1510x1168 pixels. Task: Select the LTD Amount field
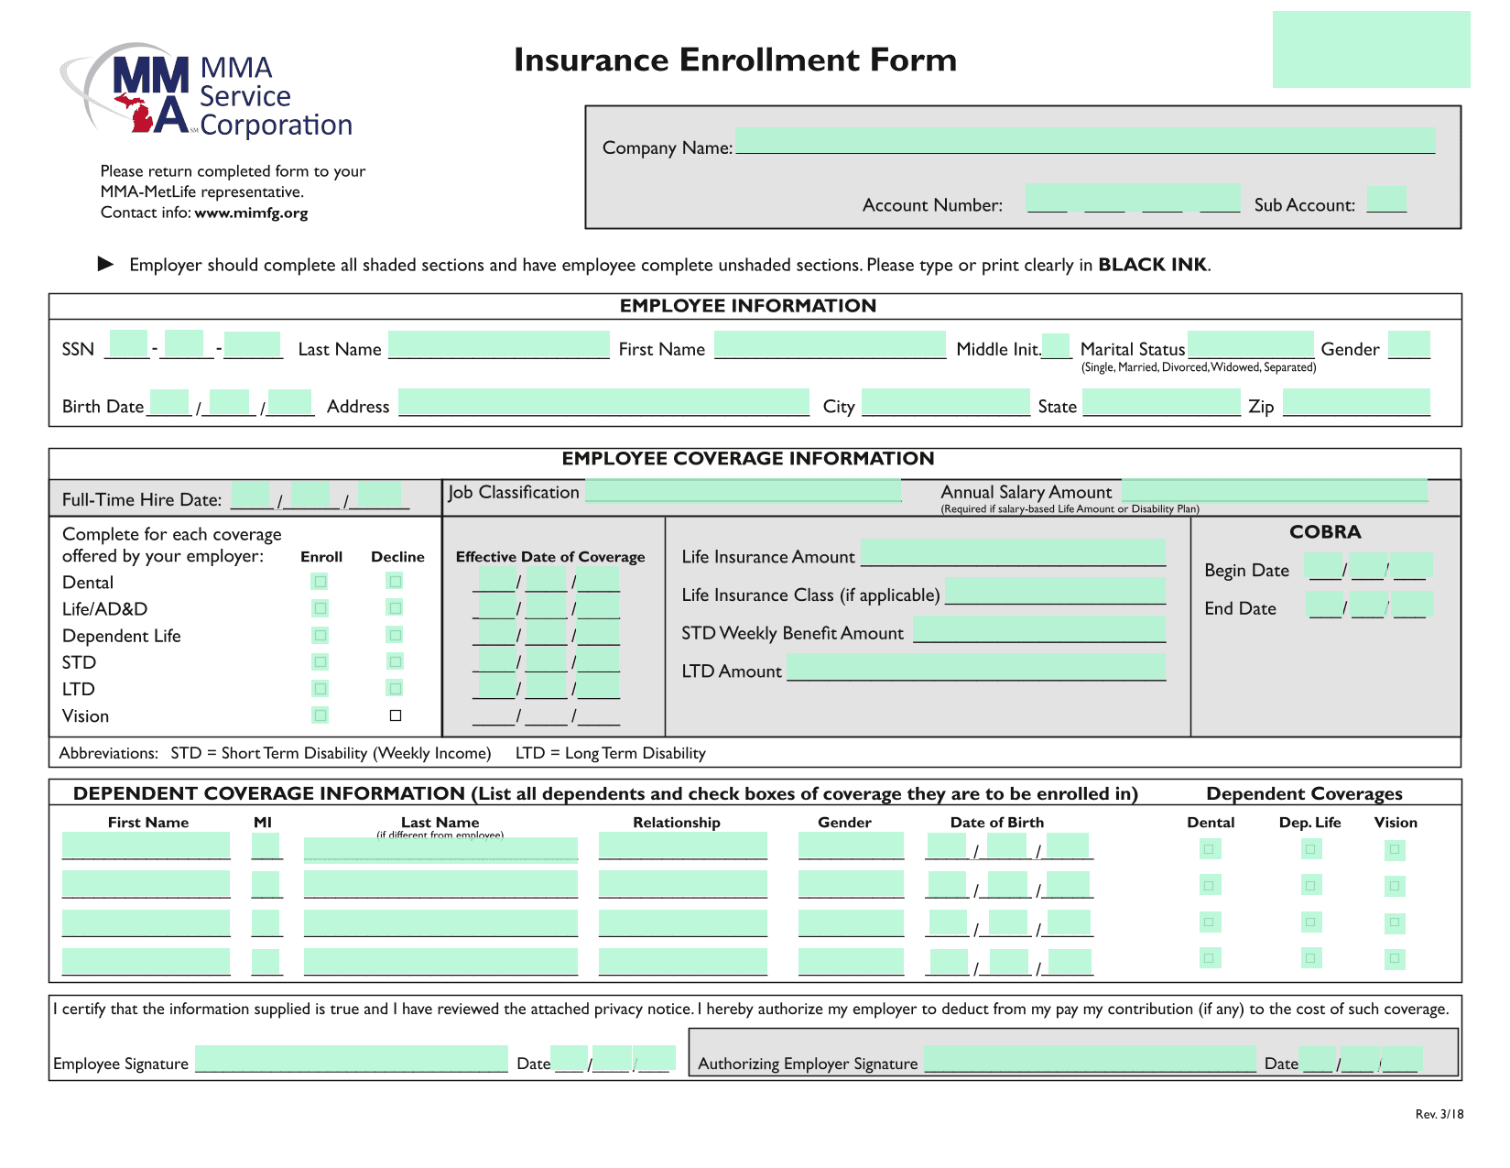[x=976, y=668]
